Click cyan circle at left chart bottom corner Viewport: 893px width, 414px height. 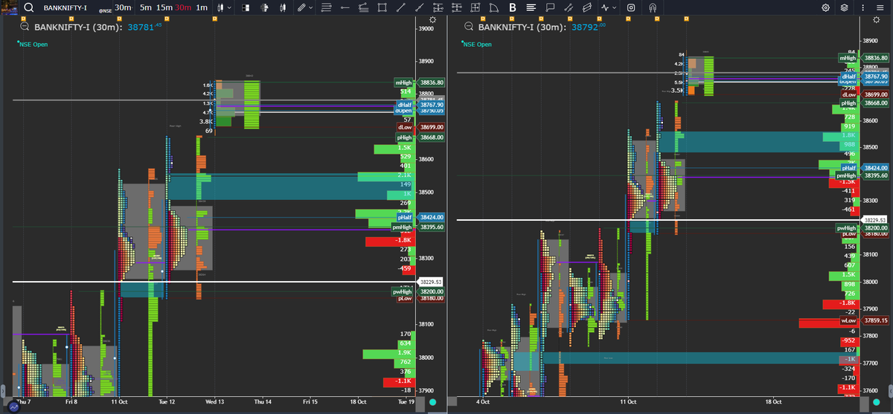434,402
